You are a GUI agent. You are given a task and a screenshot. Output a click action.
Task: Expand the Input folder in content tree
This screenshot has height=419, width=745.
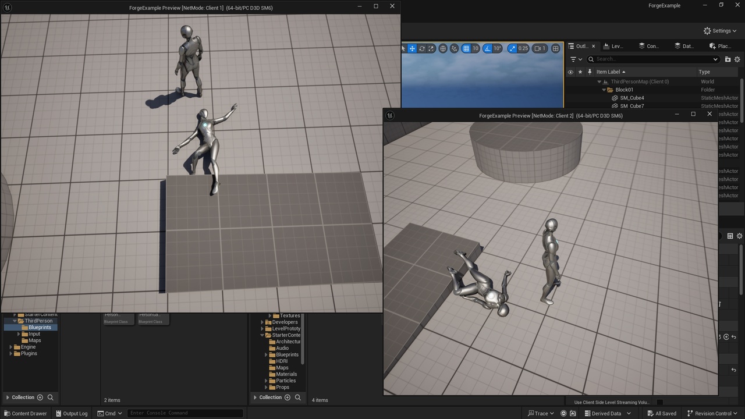[19, 334]
